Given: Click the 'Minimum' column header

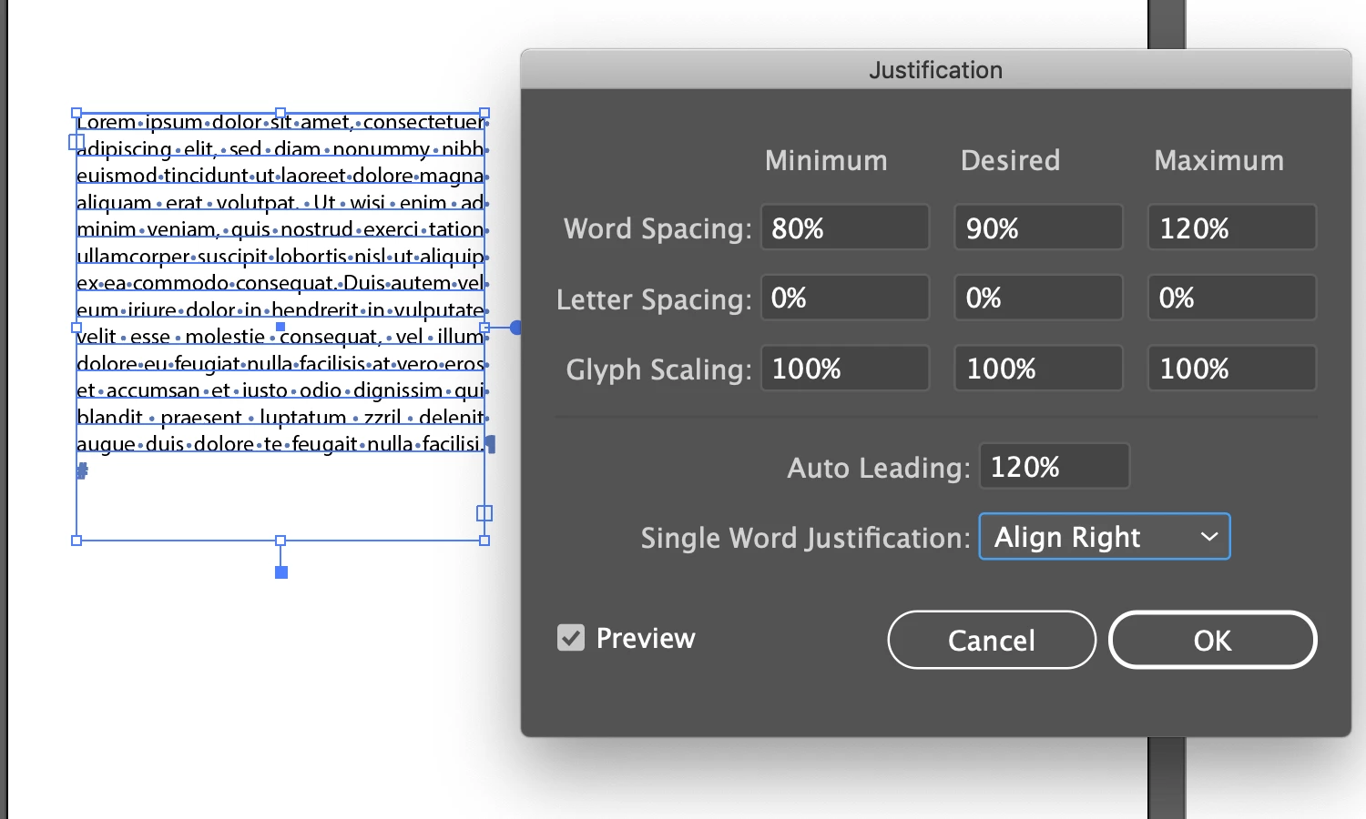Looking at the screenshot, I should (826, 160).
